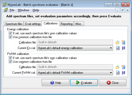Click HyperLab icon in menu bar
Screen dimensions: 132x95
tap(6, 10)
